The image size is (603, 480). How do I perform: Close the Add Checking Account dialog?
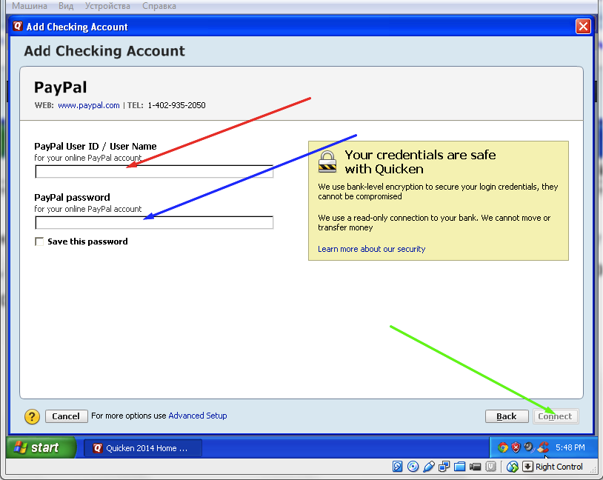pos(583,27)
